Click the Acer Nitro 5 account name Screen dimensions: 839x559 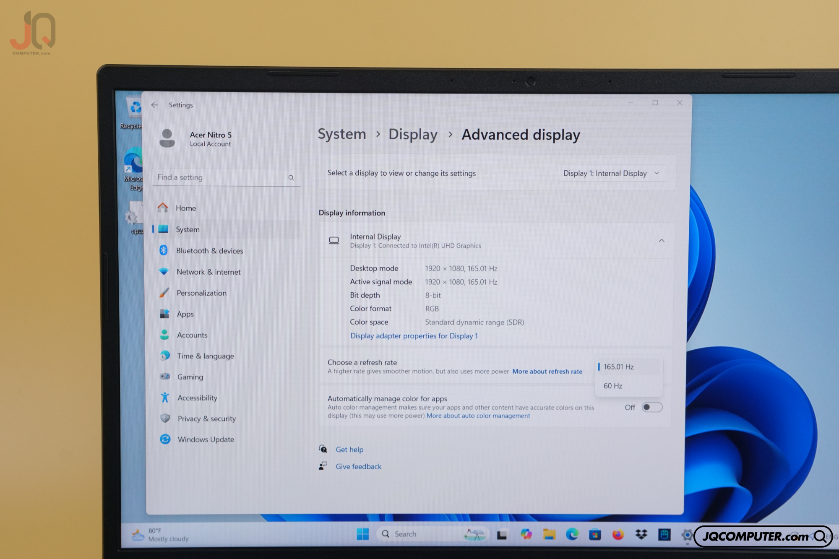point(211,135)
